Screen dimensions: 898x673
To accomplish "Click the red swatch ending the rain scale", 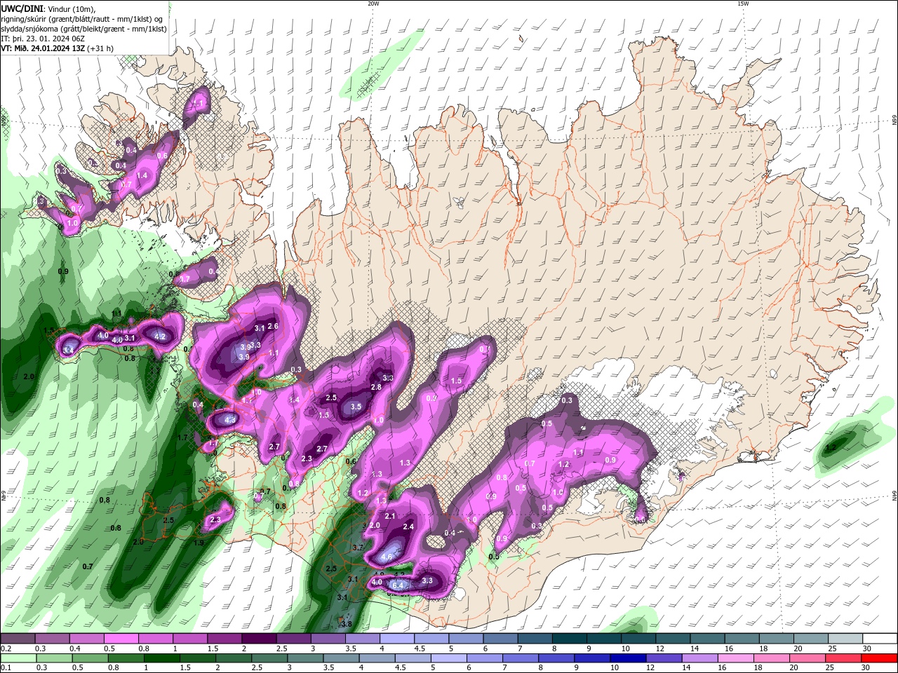I will coord(880,658).
